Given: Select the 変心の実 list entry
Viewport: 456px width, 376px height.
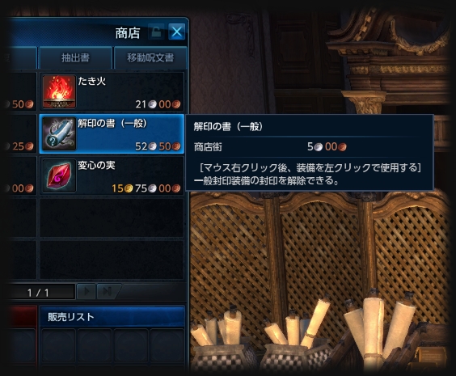Looking at the screenshot, I should [112, 175].
